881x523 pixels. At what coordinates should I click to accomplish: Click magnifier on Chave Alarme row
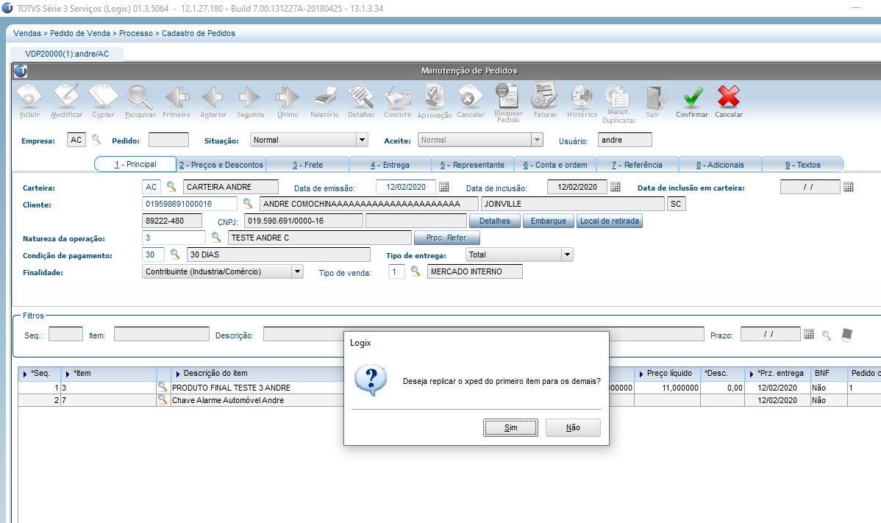point(163,399)
